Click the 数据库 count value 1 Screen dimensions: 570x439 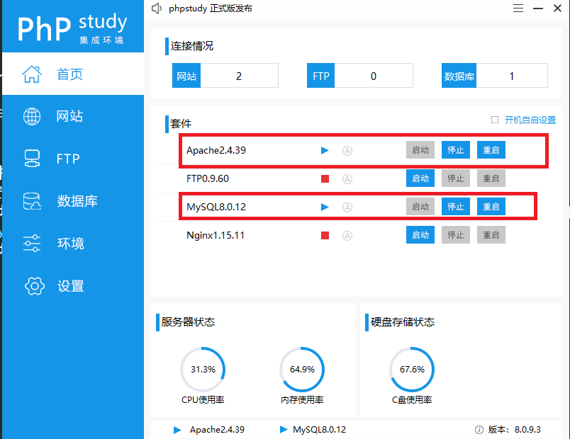click(511, 76)
